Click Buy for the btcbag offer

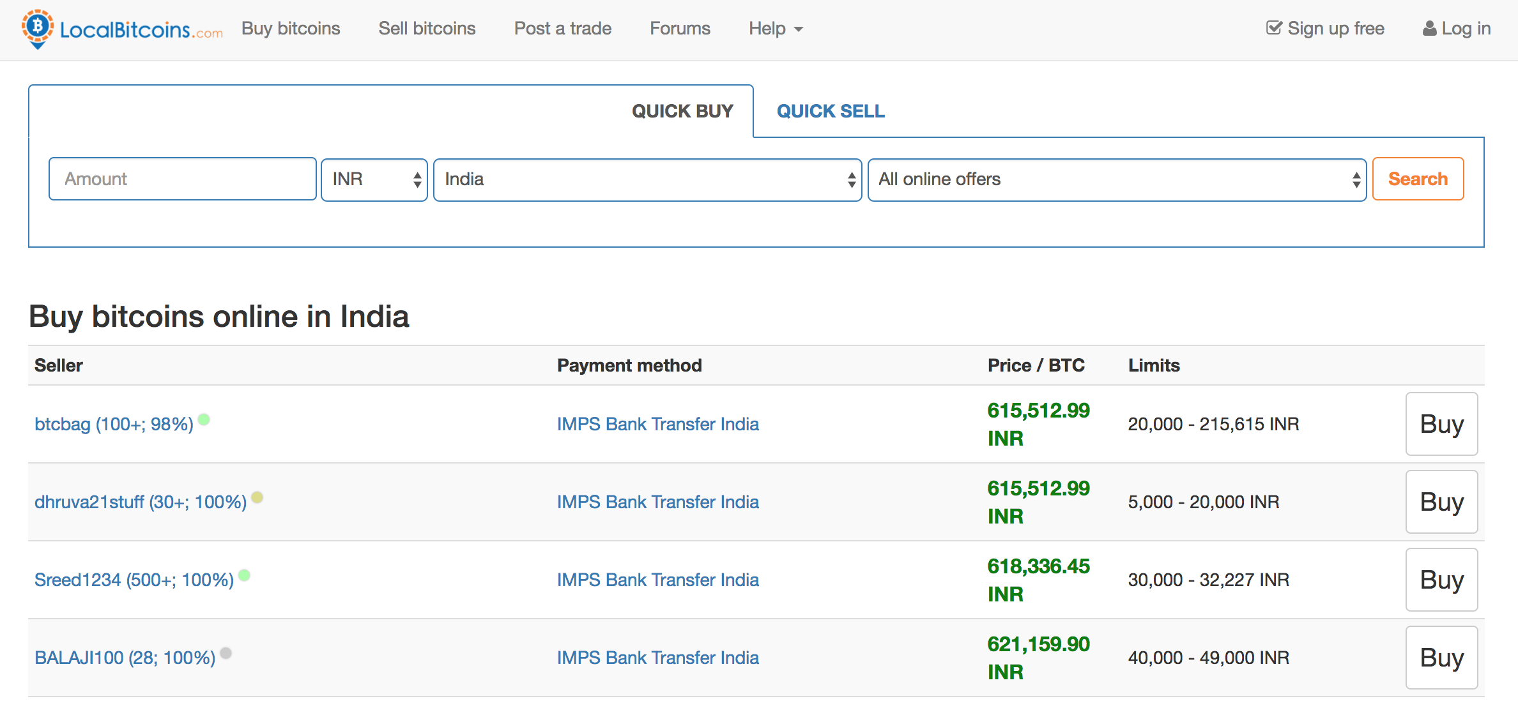tap(1441, 424)
